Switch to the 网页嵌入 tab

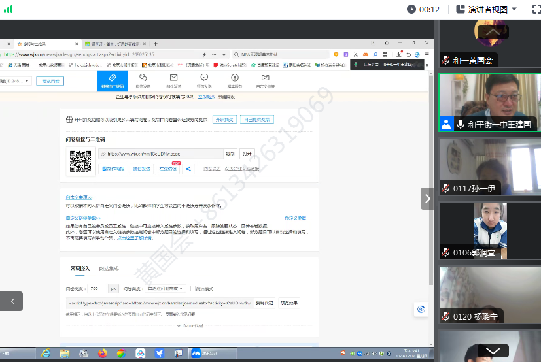[x=81, y=269]
